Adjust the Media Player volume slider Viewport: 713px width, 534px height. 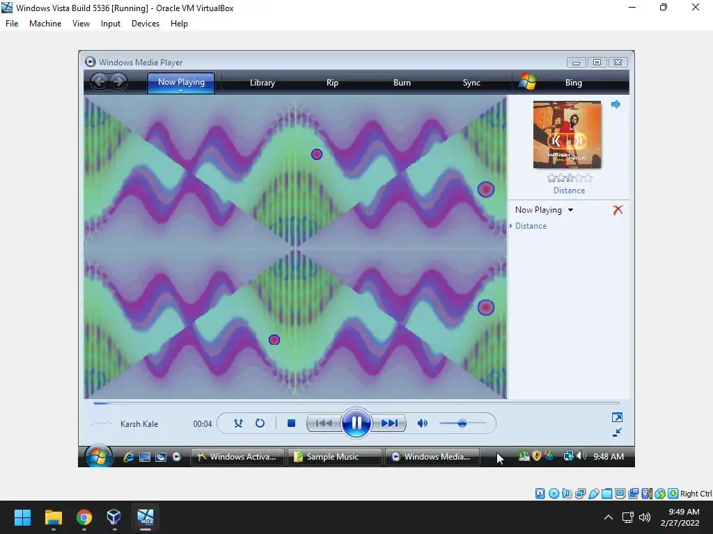(x=462, y=423)
